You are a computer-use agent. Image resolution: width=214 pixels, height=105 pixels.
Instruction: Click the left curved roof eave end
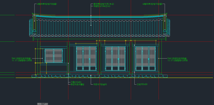(x=32, y=27)
